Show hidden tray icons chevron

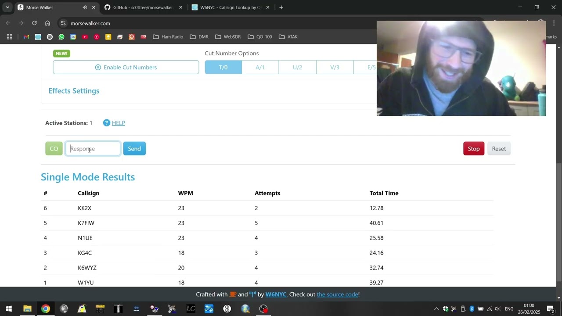[x=436, y=309]
